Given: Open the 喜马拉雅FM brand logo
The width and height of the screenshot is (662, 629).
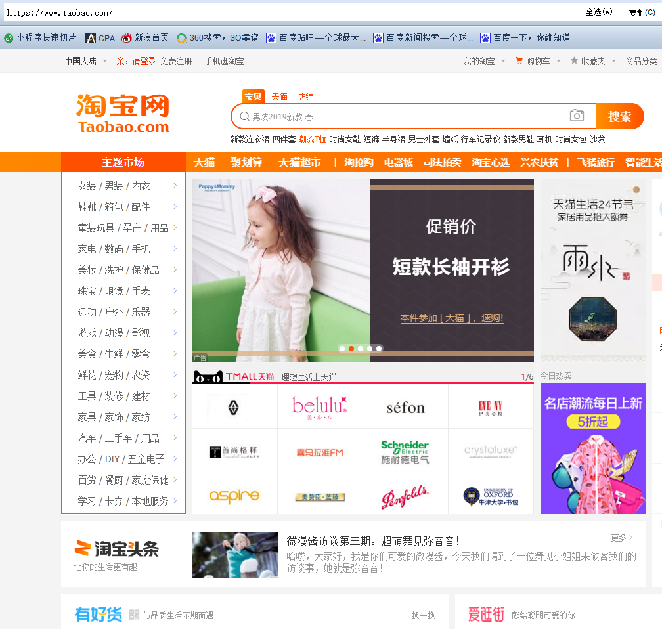Looking at the screenshot, I should (320, 452).
